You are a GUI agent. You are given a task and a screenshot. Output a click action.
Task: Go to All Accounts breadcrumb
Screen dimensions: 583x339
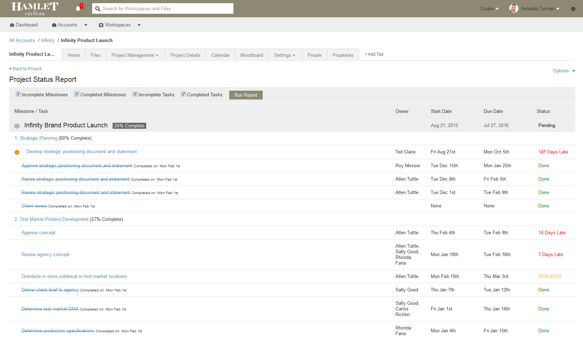[x=22, y=41]
